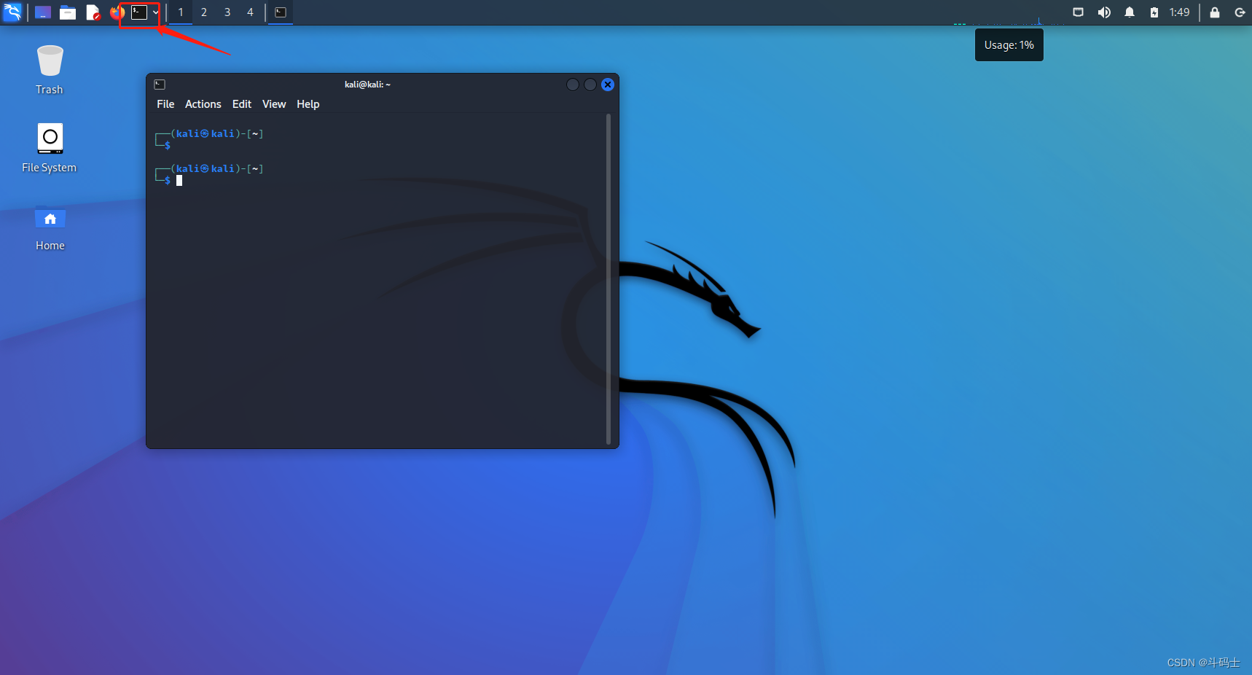
Task: Open the terminal View menu
Action: tap(274, 104)
